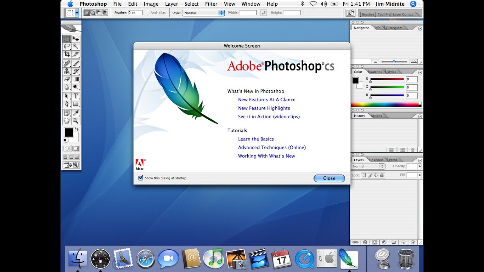484x272 pixels.
Task: Select the Zoom tool
Action: pyautogui.click(x=76, y=121)
